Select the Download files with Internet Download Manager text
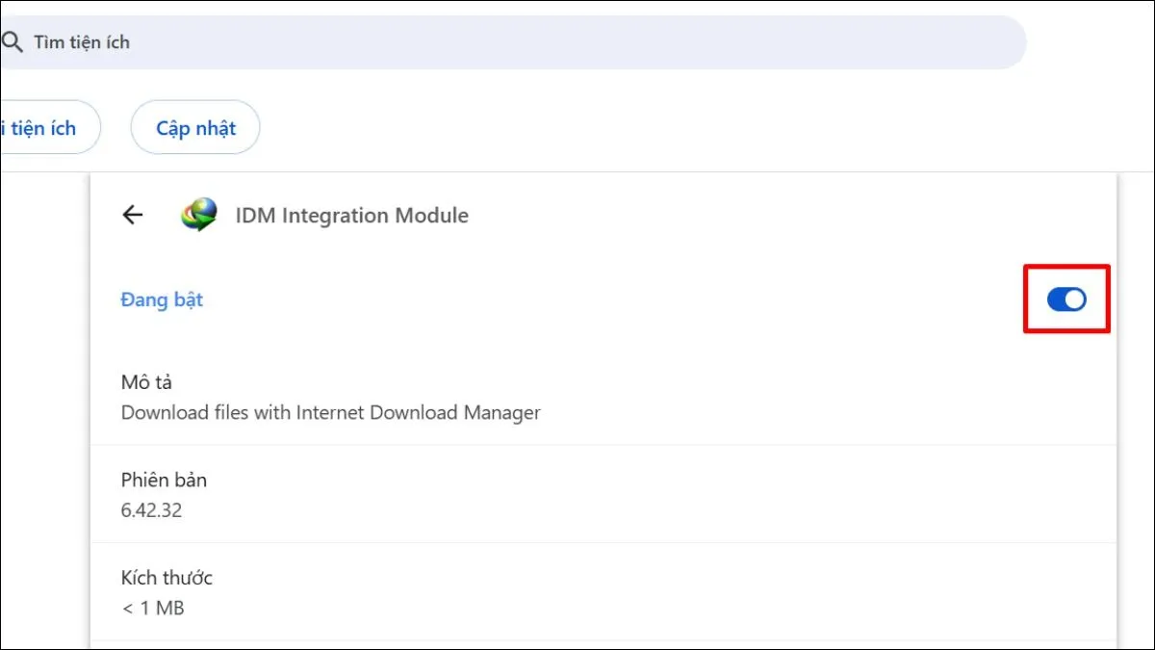This screenshot has width=1155, height=650. point(330,412)
